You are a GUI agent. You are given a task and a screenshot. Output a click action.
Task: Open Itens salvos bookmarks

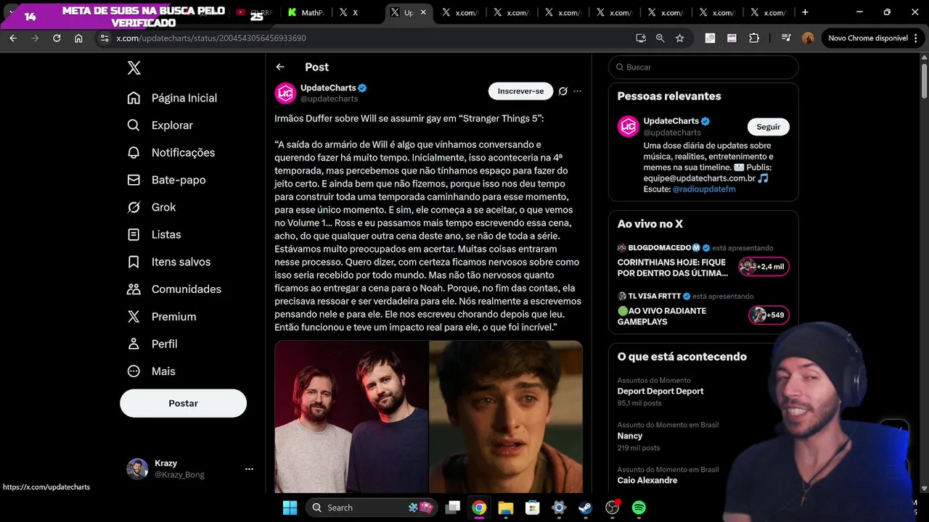pyautogui.click(x=170, y=262)
